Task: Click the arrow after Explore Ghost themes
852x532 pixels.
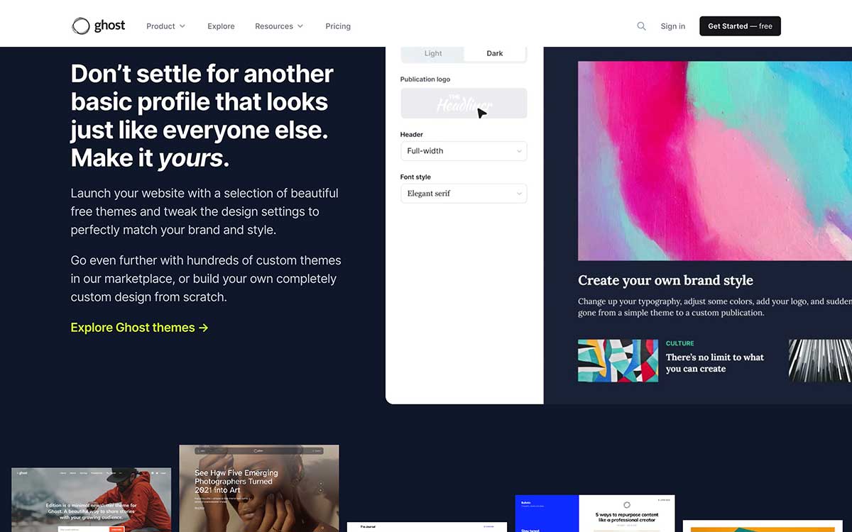Action: [x=204, y=328]
